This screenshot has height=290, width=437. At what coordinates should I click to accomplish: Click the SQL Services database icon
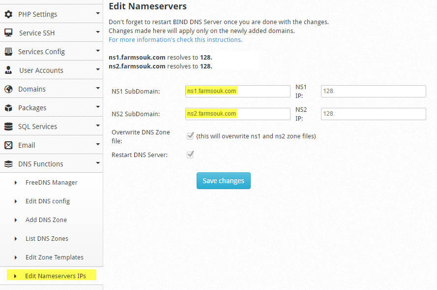tap(8, 127)
